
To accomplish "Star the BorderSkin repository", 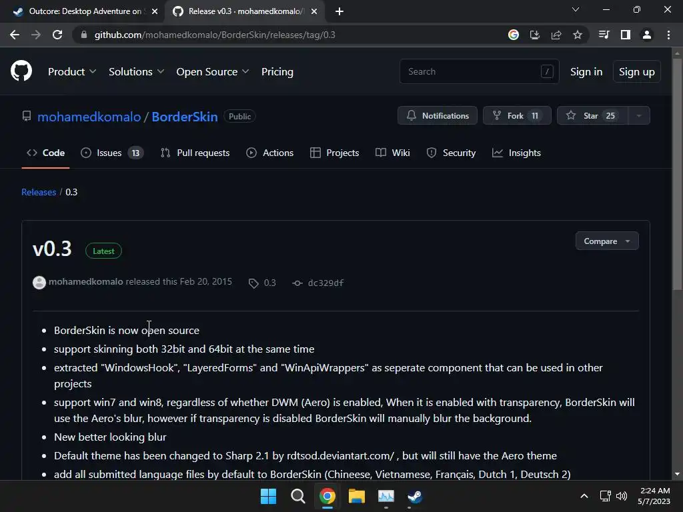I will 592,115.
